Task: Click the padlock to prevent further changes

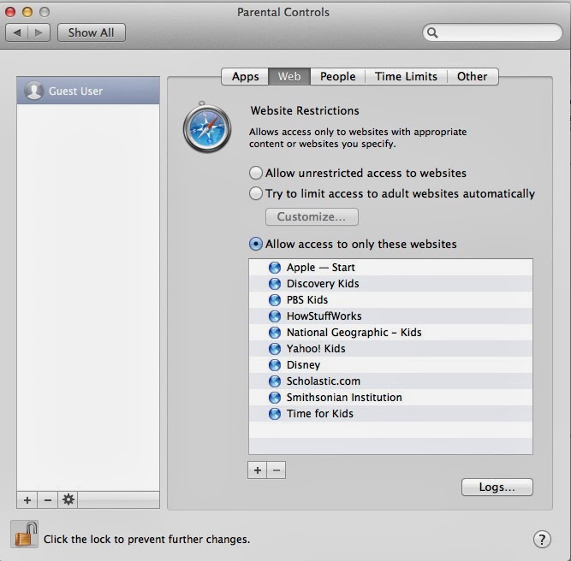Action: (x=25, y=534)
